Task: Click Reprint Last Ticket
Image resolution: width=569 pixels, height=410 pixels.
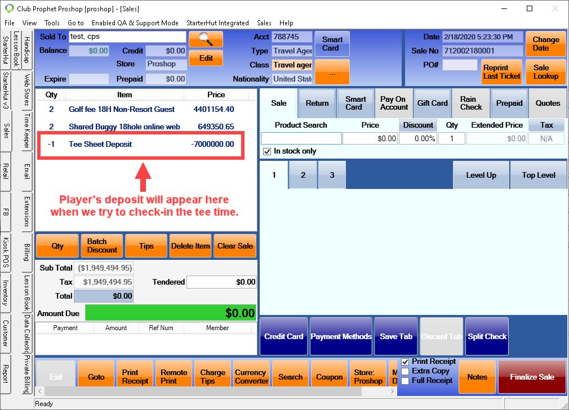Action: [x=501, y=72]
